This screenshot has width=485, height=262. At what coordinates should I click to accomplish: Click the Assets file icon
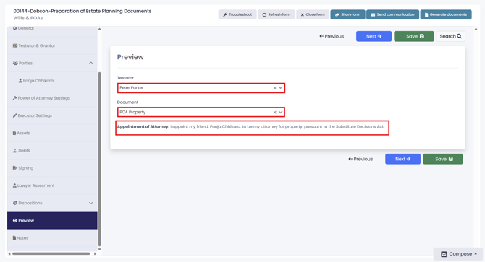pos(14,133)
